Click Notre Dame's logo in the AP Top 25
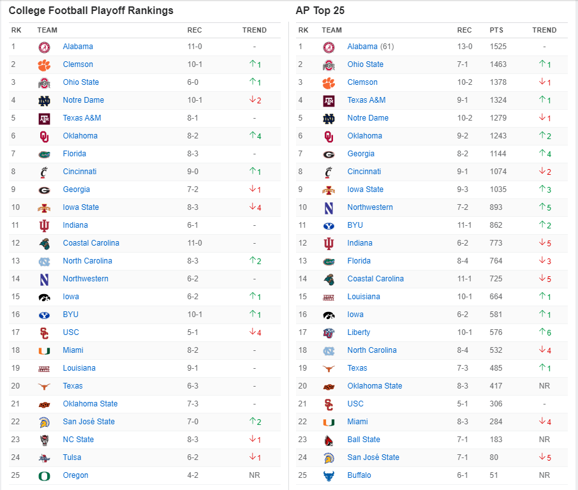The image size is (578, 490). click(x=329, y=118)
